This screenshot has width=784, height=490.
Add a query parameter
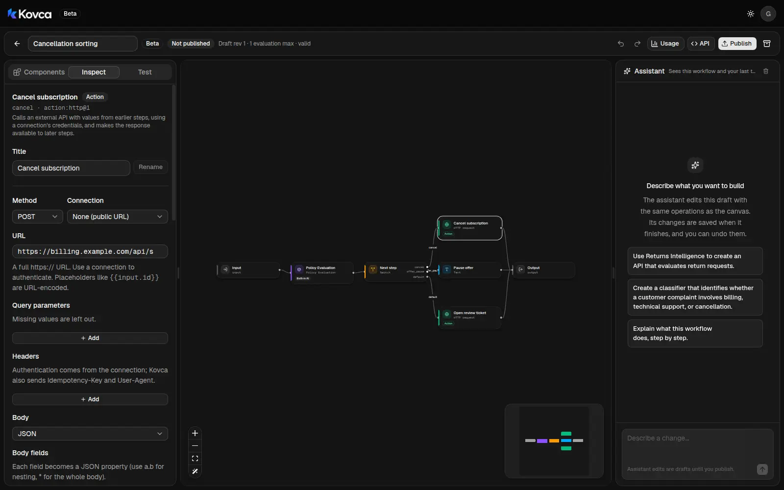[90, 338]
